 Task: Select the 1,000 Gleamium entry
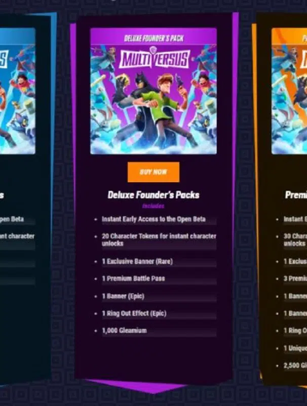(x=124, y=331)
